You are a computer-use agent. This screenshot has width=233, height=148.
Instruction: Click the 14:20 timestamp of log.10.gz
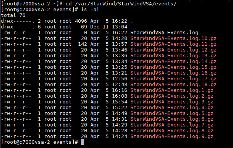coord(120,38)
